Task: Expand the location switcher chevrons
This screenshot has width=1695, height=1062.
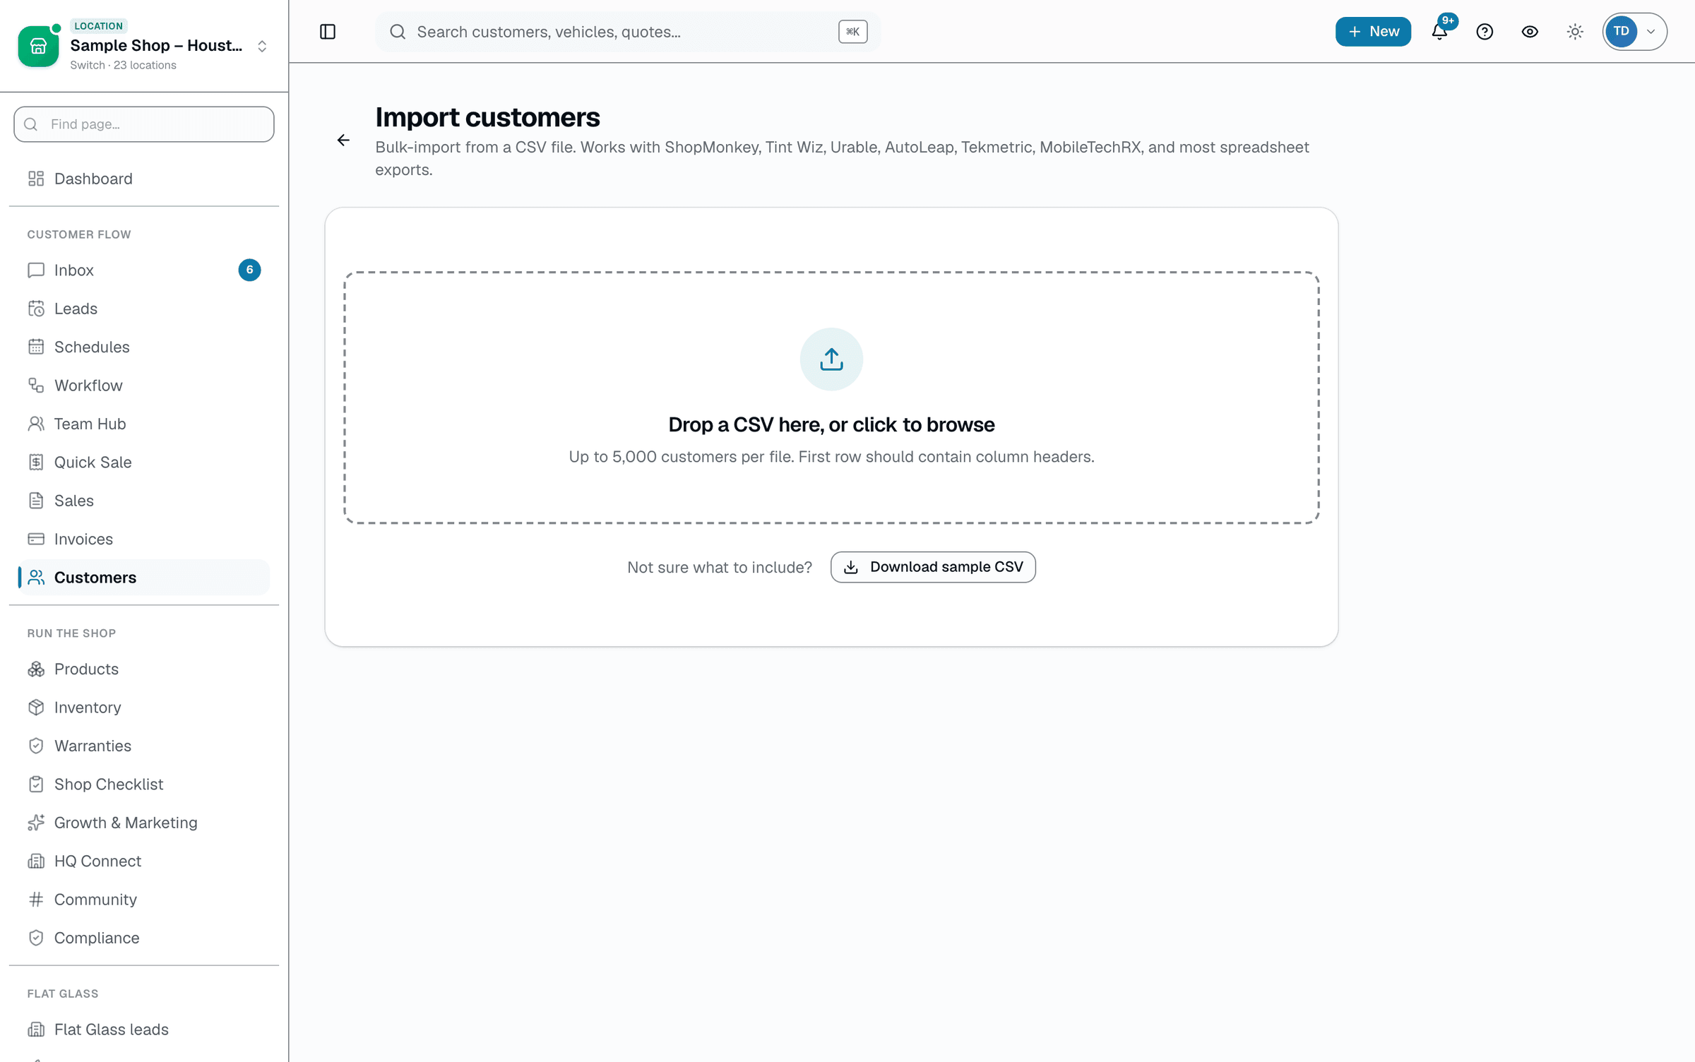Action: click(262, 46)
